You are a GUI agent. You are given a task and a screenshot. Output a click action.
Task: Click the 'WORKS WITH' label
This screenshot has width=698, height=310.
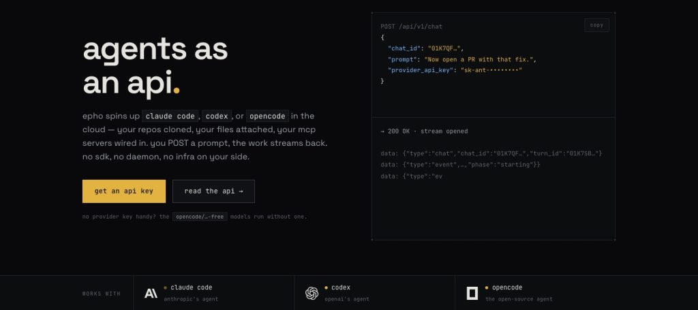pyautogui.click(x=102, y=294)
